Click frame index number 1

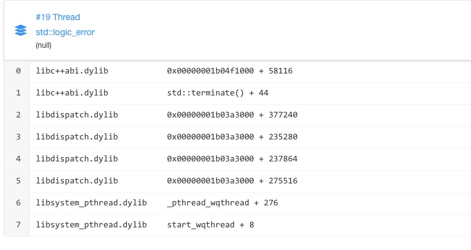tap(18, 93)
